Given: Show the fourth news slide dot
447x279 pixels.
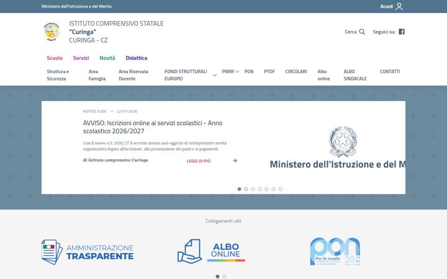Looking at the screenshot, I should click(x=260, y=189).
